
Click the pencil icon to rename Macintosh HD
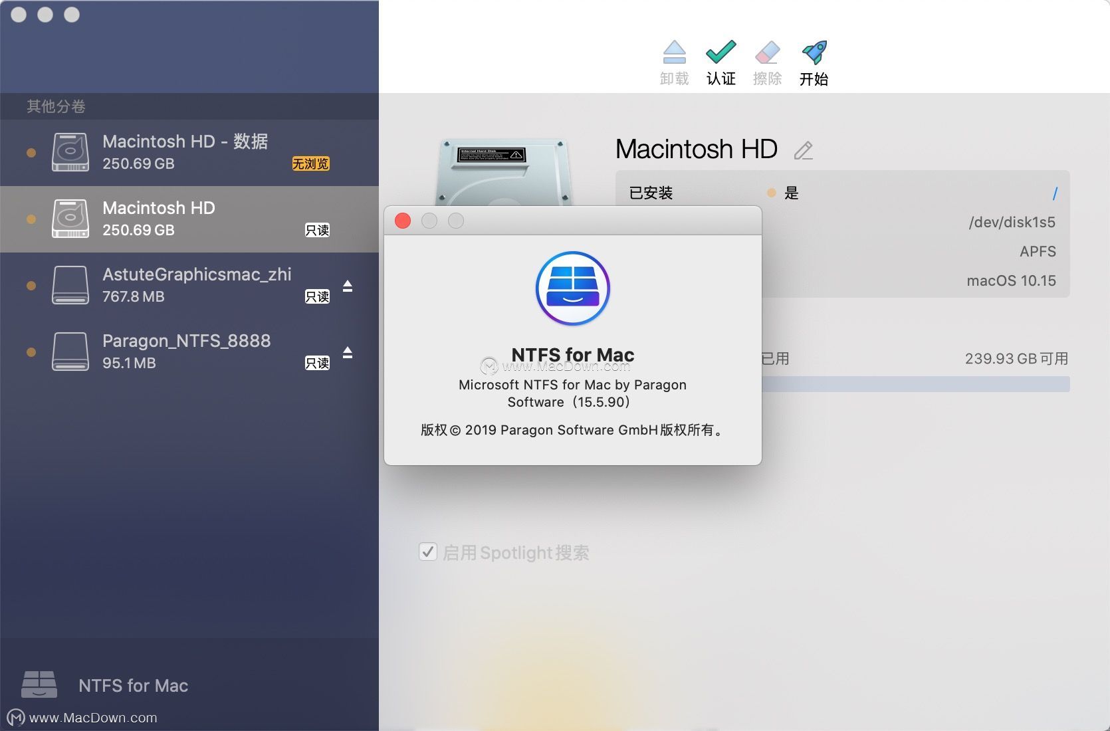[x=803, y=151]
